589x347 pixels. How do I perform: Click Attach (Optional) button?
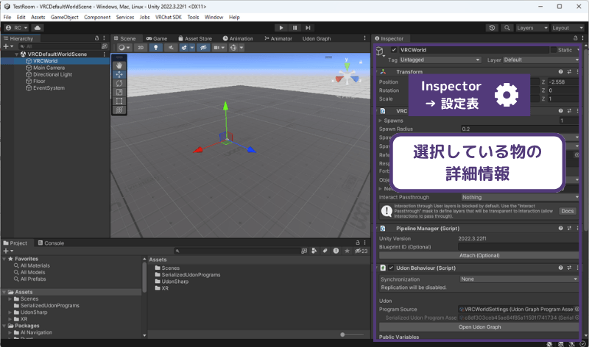[x=479, y=255]
